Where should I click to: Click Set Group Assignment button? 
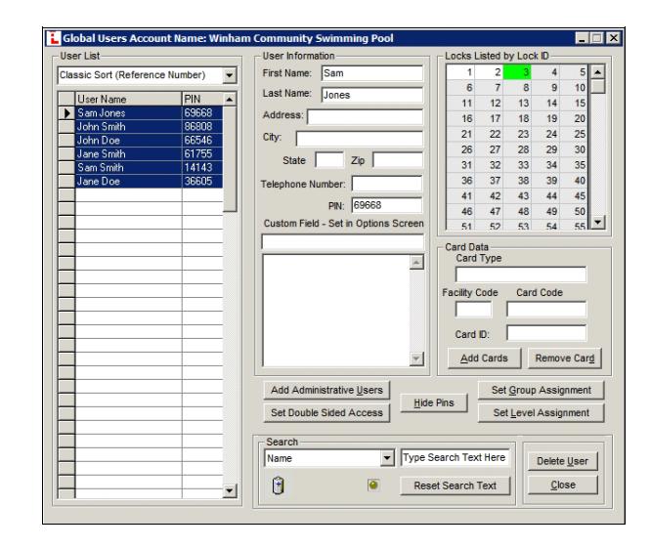[x=541, y=390]
